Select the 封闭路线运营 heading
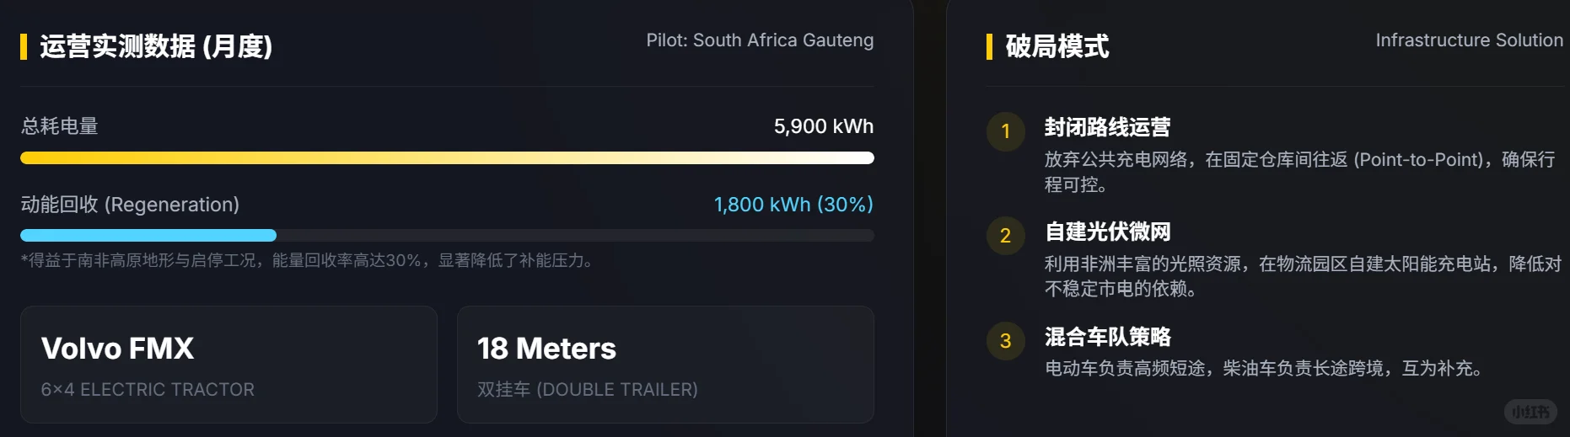Screen dimensions: 1570x437 (x=1108, y=127)
